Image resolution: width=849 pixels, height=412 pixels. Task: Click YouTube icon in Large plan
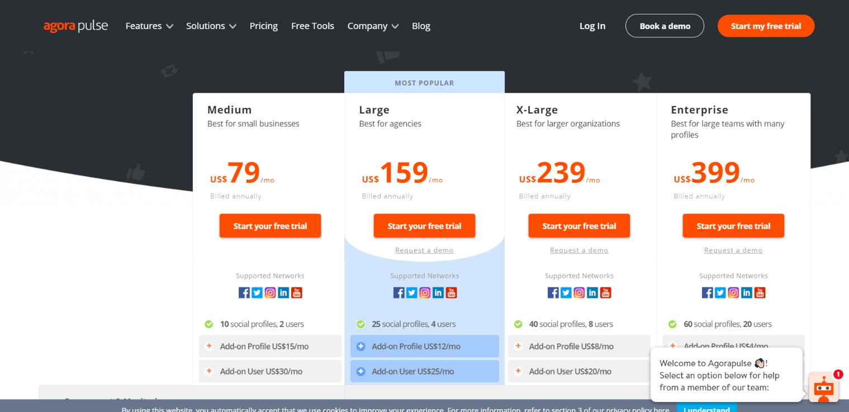pyautogui.click(x=451, y=292)
